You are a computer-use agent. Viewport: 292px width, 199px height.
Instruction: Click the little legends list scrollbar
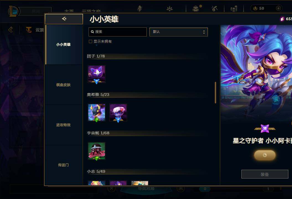[x=215, y=92]
